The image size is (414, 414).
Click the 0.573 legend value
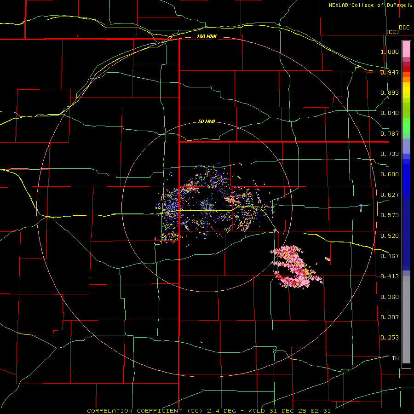tap(390, 215)
